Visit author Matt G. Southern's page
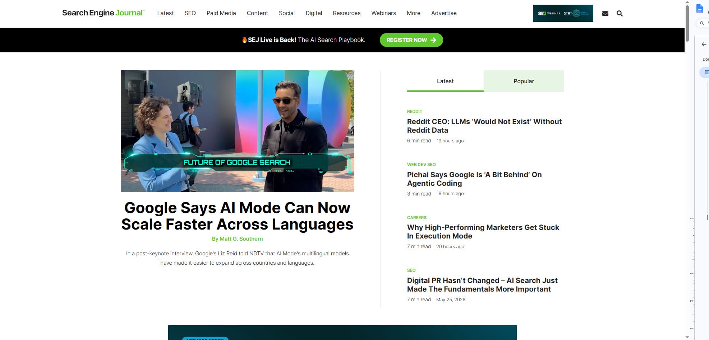This screenshot has height=340, width=709. click(237, 239)
